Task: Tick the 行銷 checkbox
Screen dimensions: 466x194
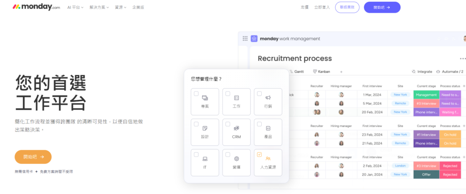Action: (259, 93)
